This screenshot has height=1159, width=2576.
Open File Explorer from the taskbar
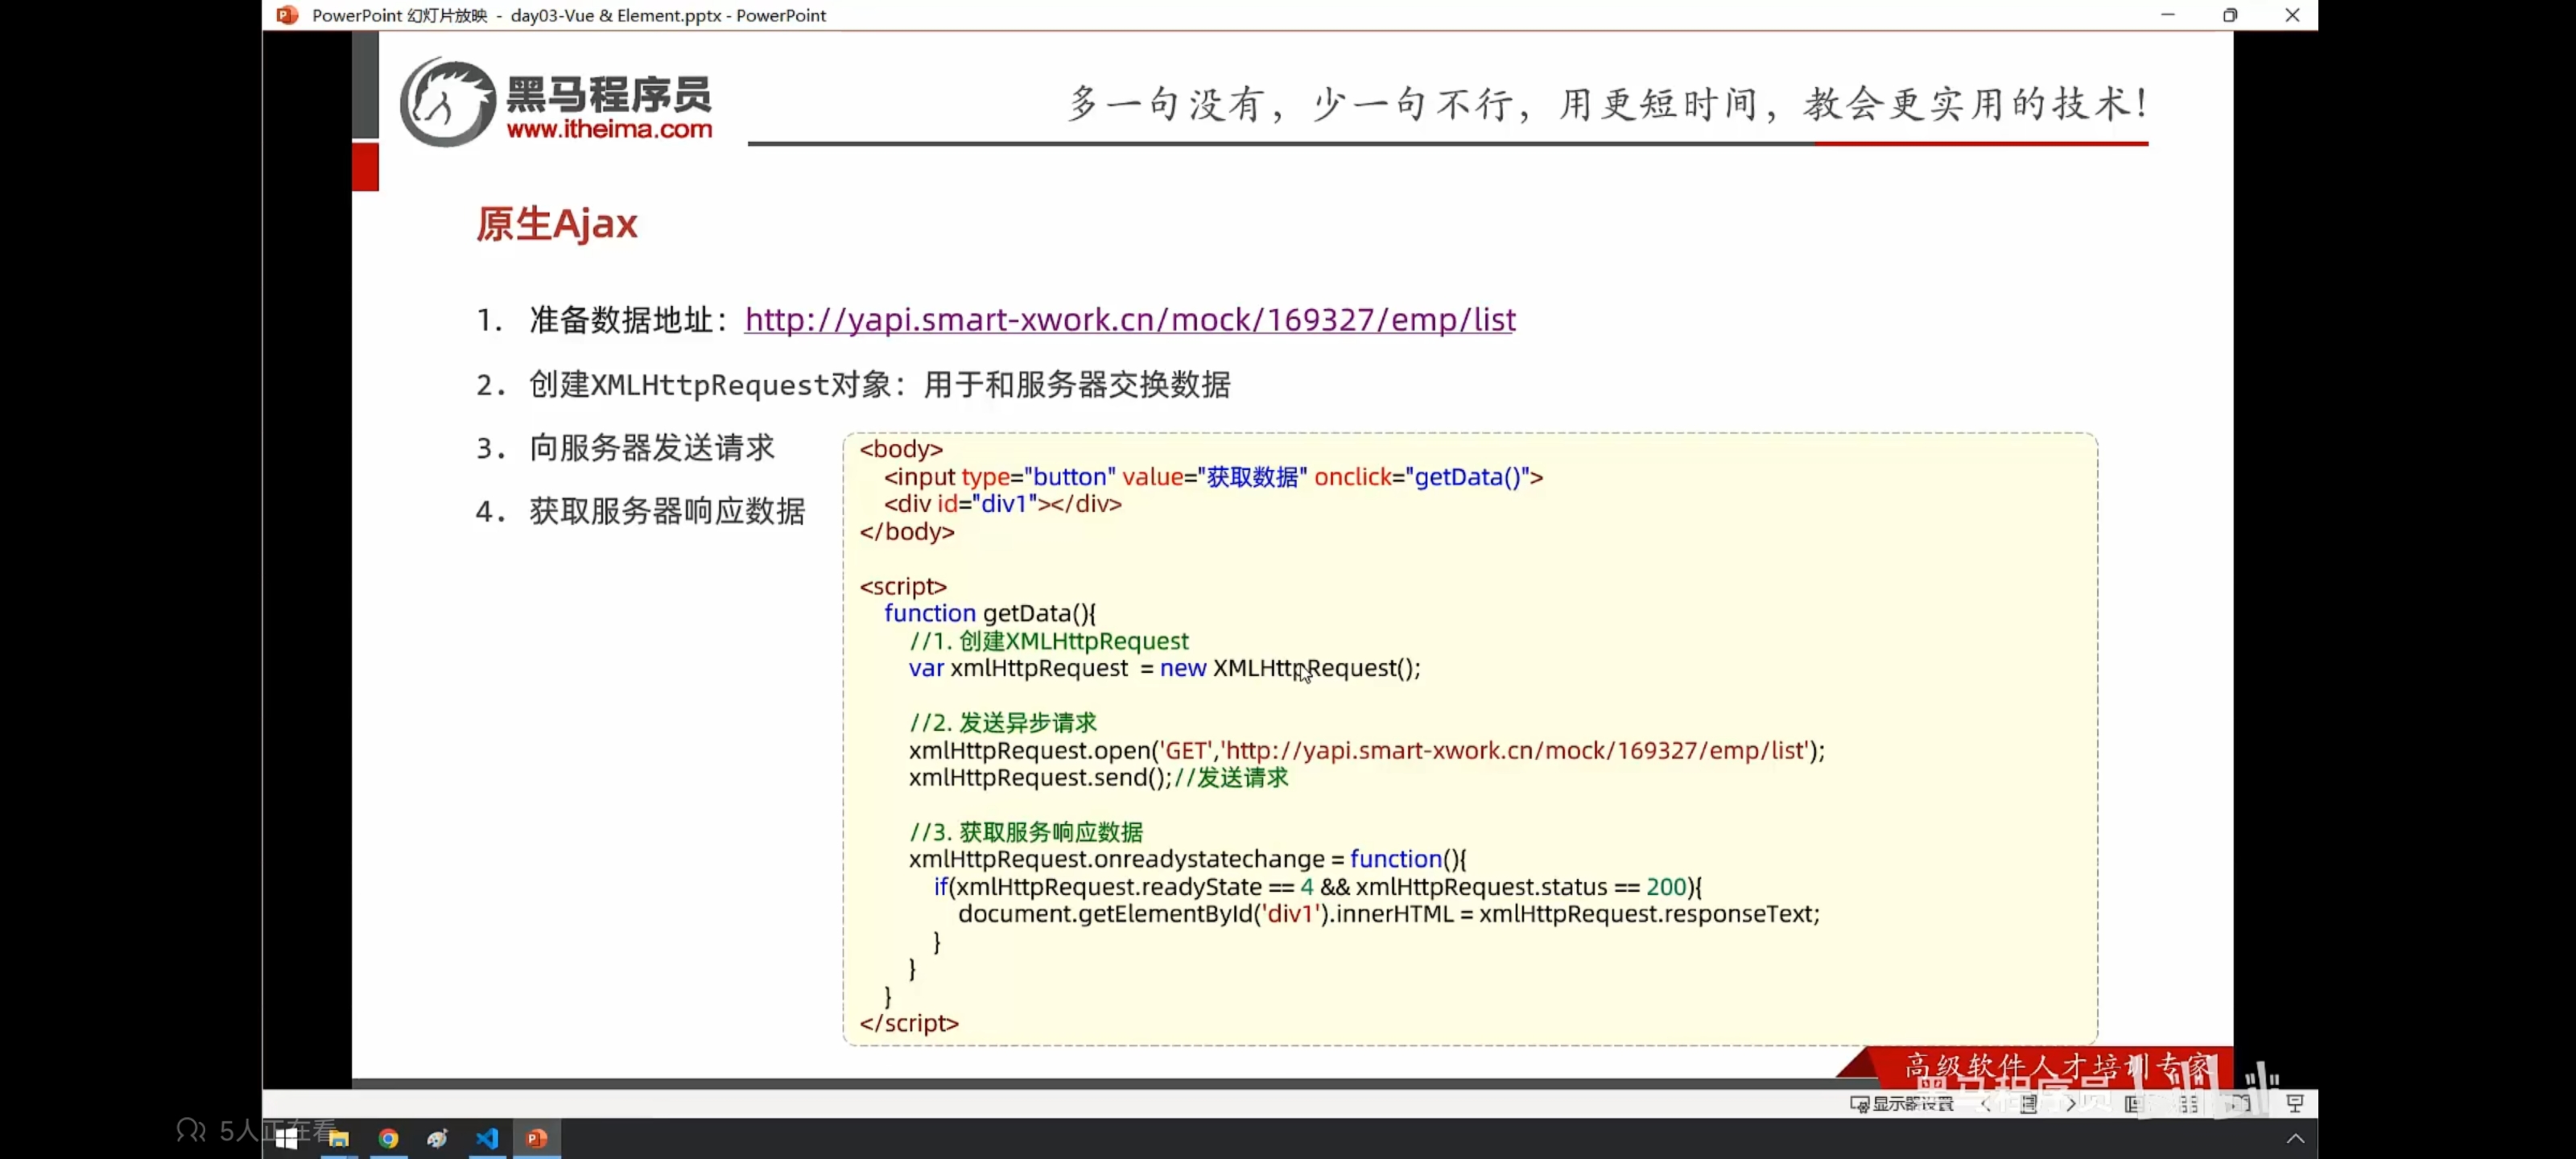[339, 1138]
